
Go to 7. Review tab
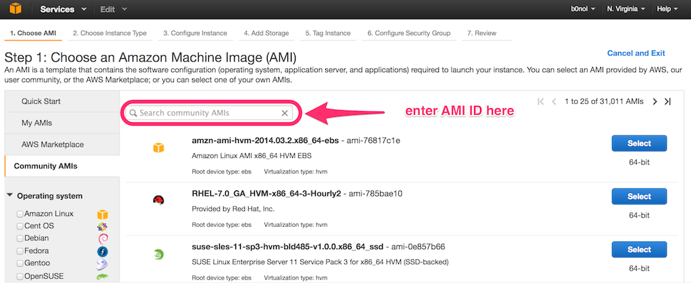pyautogui.click(x=487, y=33)
